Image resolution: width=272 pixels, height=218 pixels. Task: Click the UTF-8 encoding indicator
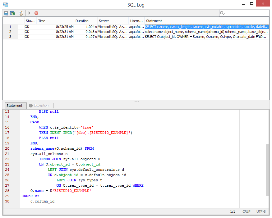point(261,211)
